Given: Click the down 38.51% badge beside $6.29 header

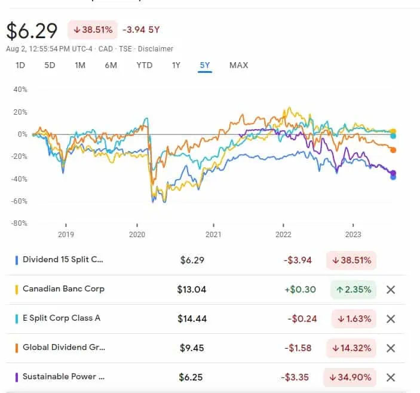Looking at the screenshot, I should point(93,30).
